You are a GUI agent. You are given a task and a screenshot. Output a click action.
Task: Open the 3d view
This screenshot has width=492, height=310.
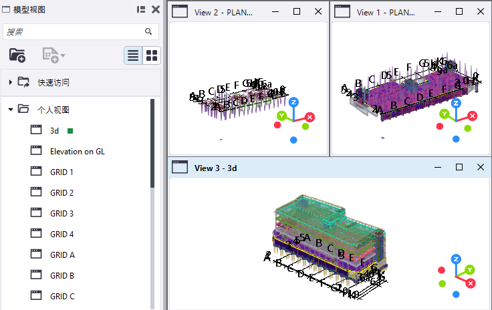54,131
